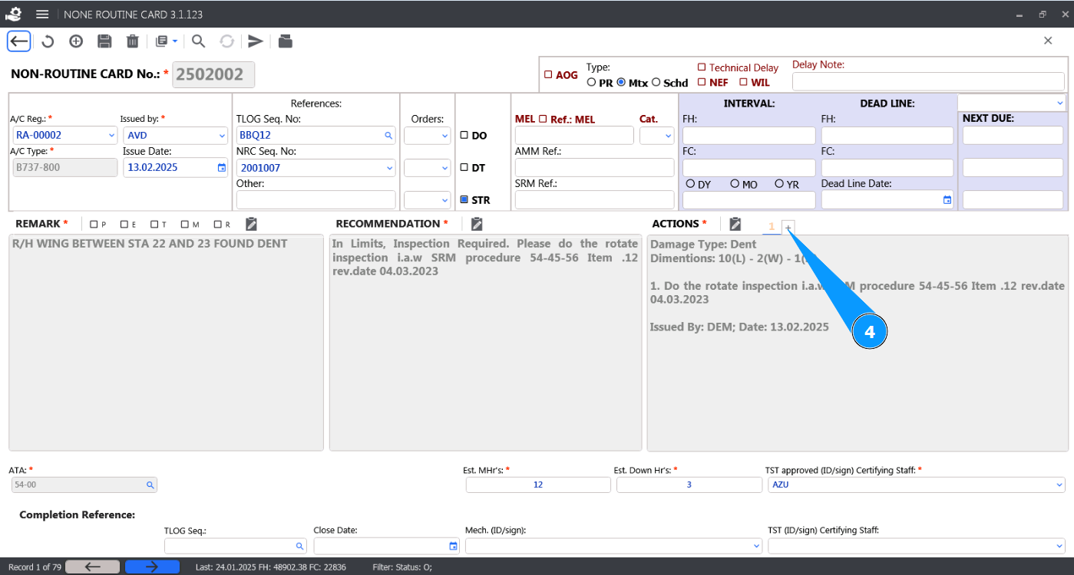Image resolution: width=1074 pixels, height=575 pixels.
Task: Open the Remark notepad edit icon
Action: [251, 224]
